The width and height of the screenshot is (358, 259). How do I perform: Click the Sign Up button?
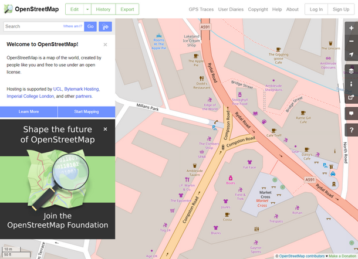tap(341, 9)
